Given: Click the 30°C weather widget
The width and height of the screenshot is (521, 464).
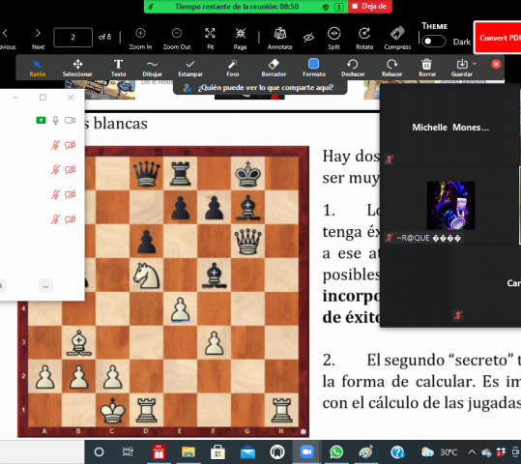Looking at the screenshot, I should [439, 452].
